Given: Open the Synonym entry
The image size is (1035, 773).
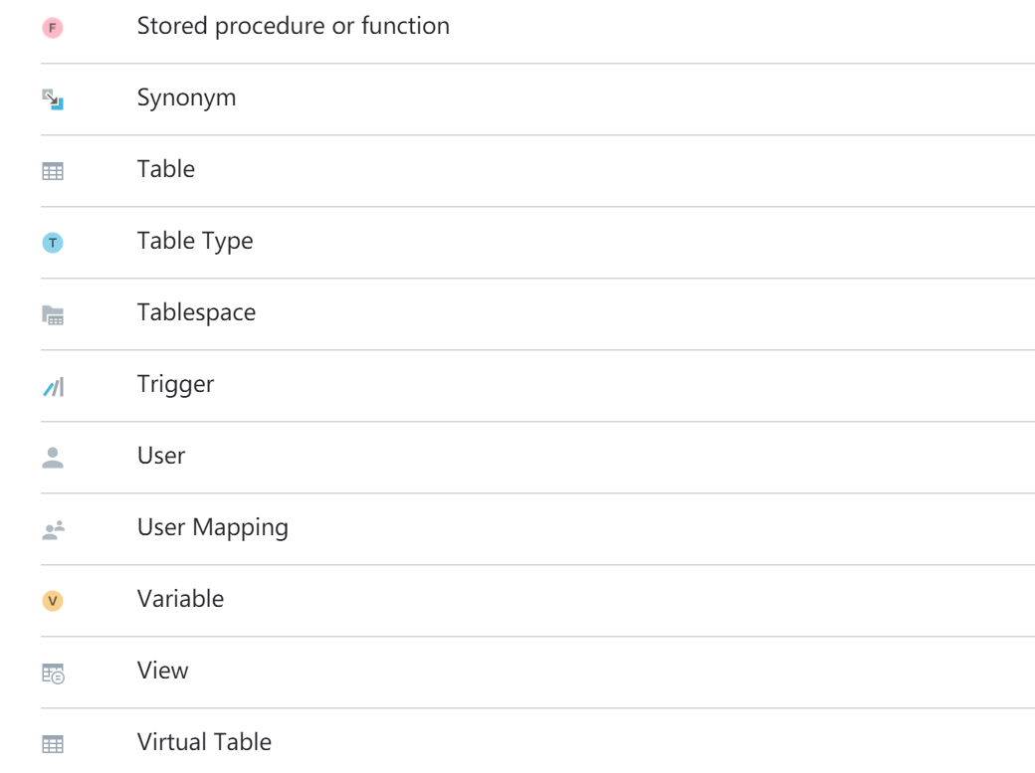Looking at the screenshot, I should click(x=186, y=97).
